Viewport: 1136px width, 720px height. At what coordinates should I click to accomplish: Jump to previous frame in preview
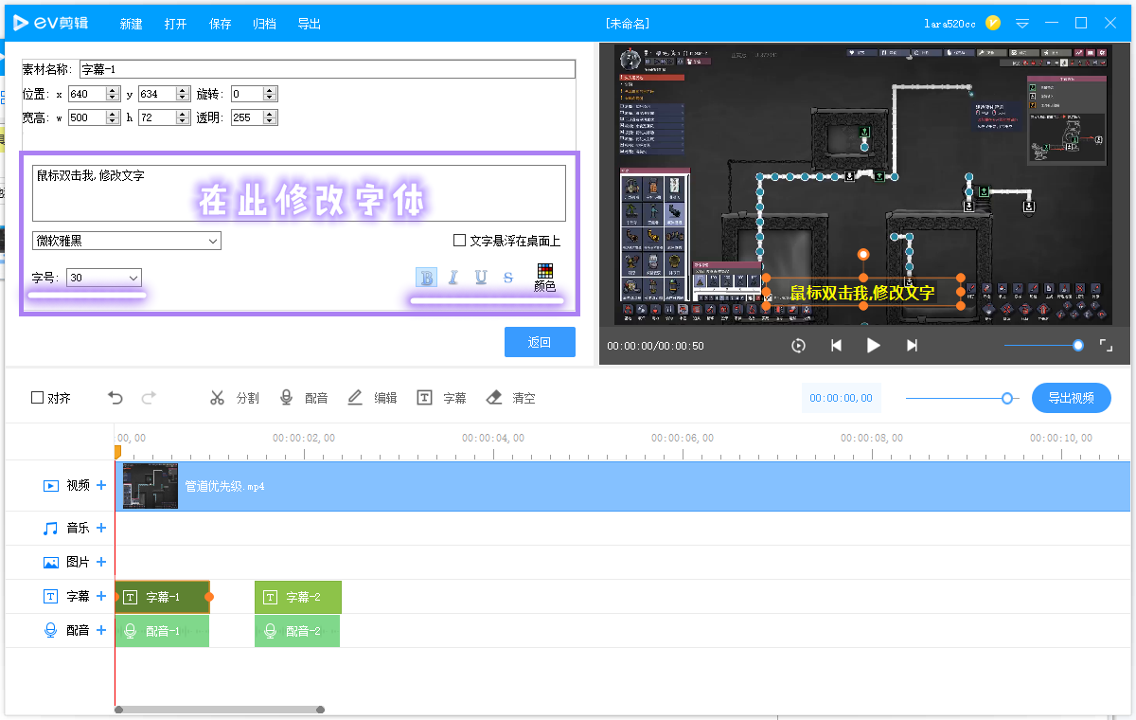(836, 346)
